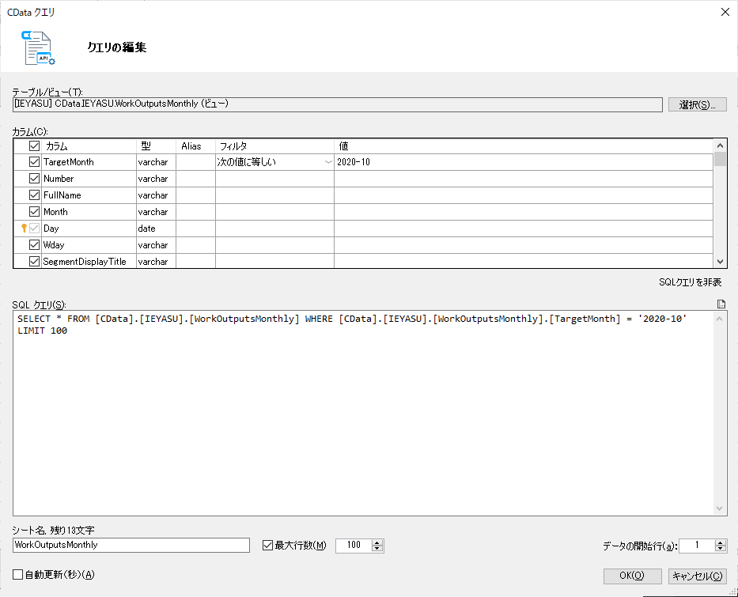Screen dimensions: 738x597
Task: Select the SegmentDisplayTitle column name cell
Action: 89,262
